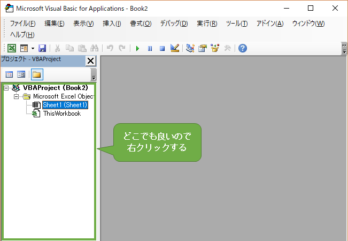Screen dimensions: 348x241
Task: Click the Break pause icon
Action: 150,48
